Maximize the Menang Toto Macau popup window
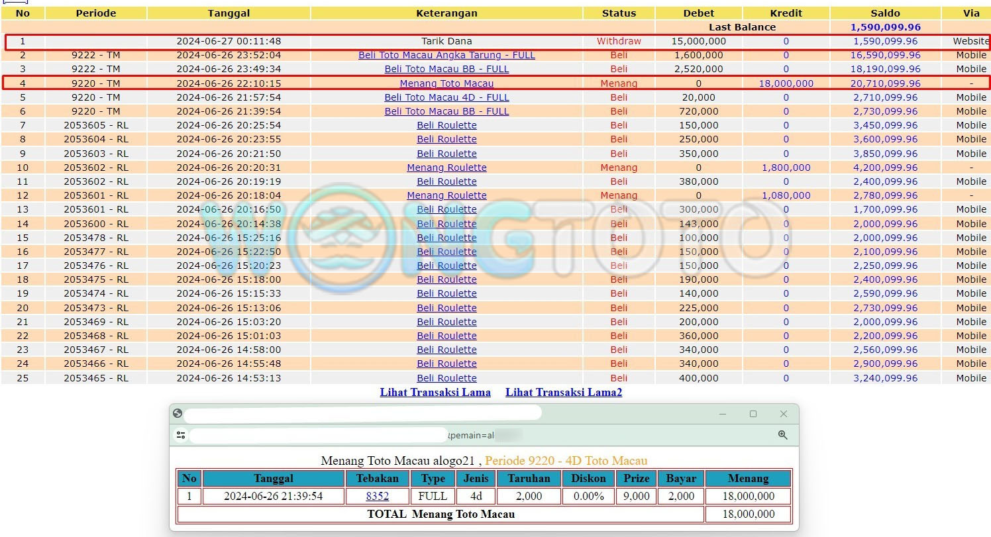This screenshot has width=991, height=537. (753, 414)
